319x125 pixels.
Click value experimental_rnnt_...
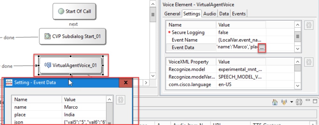240,69
